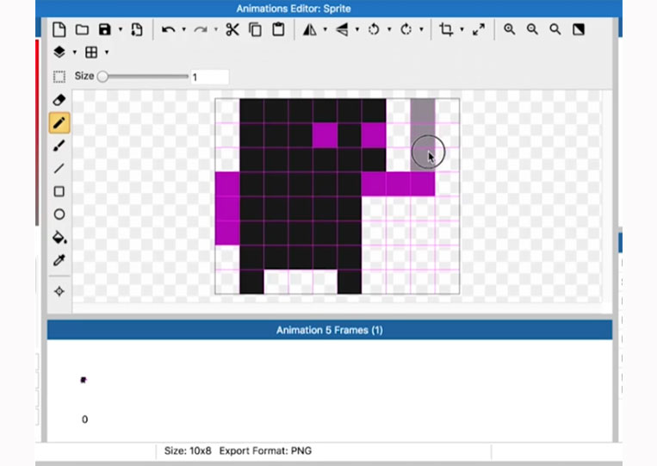This screenshot has width=657, height=466.
Task: Flip the image vertically
Action: 342,29
